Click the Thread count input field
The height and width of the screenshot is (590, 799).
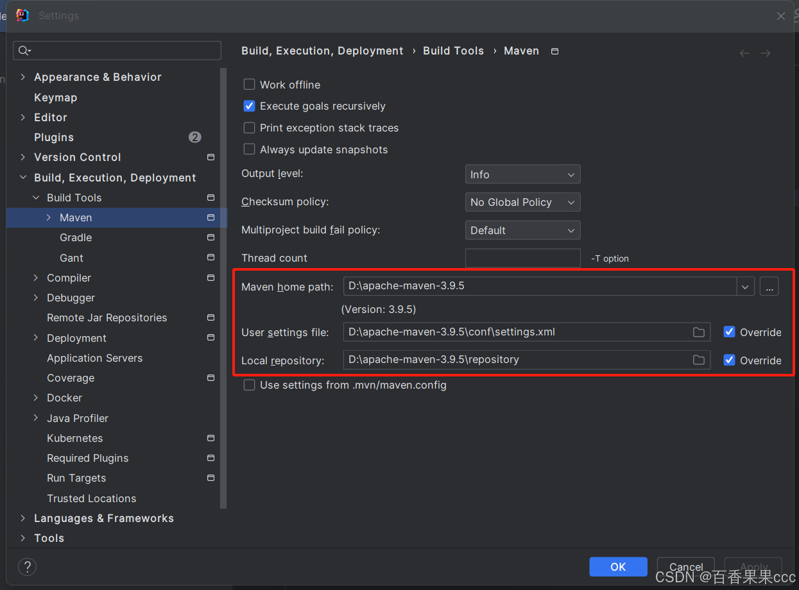(x=522, y=258)
